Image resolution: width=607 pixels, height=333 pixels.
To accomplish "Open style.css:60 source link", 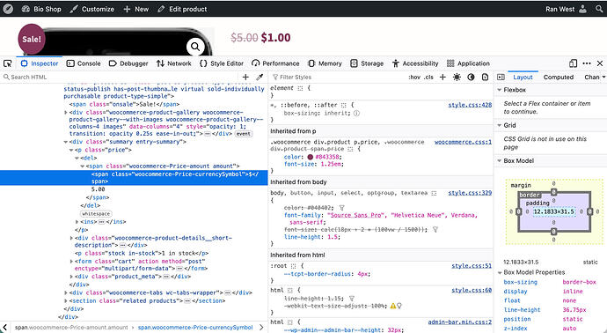I will (472, 290).
